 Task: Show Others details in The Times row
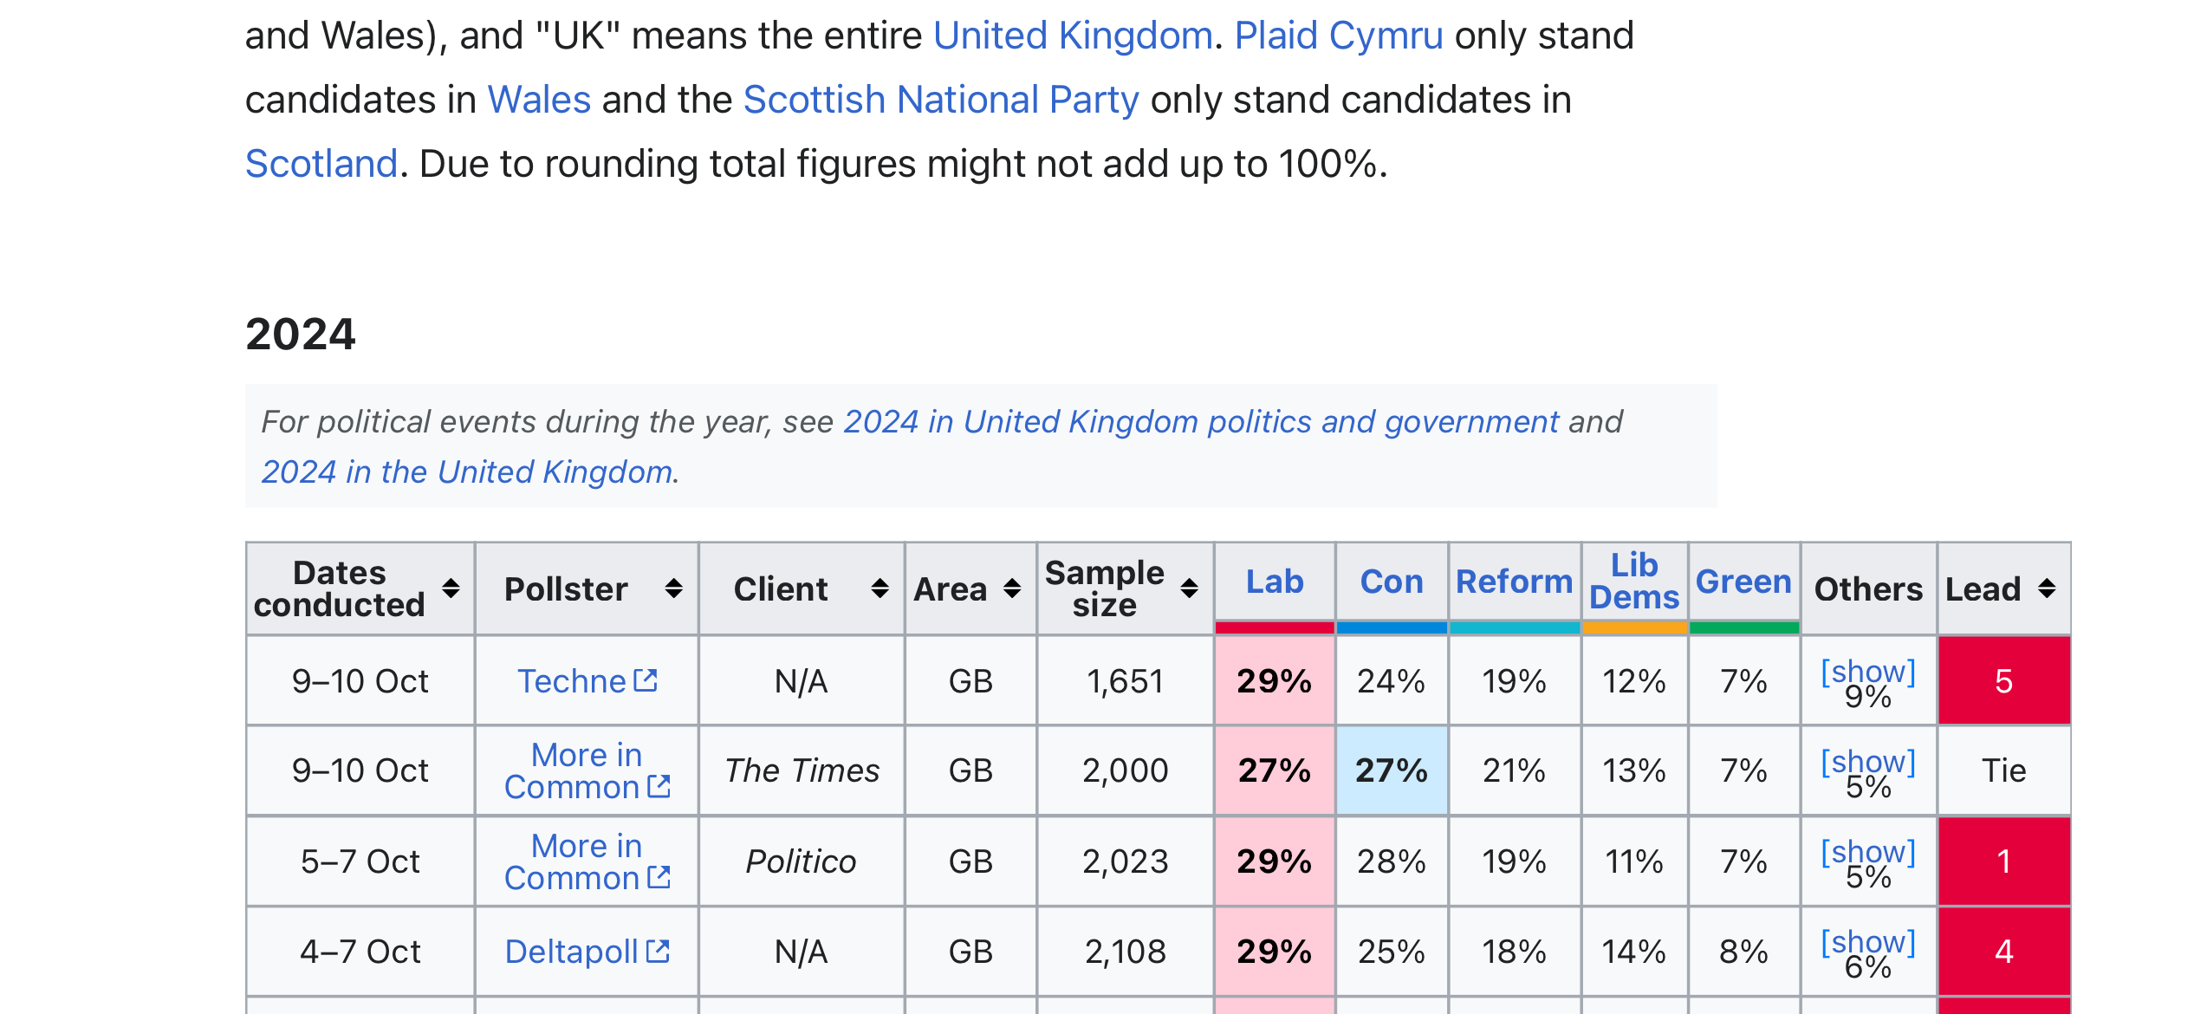(x=1868, y=762)
